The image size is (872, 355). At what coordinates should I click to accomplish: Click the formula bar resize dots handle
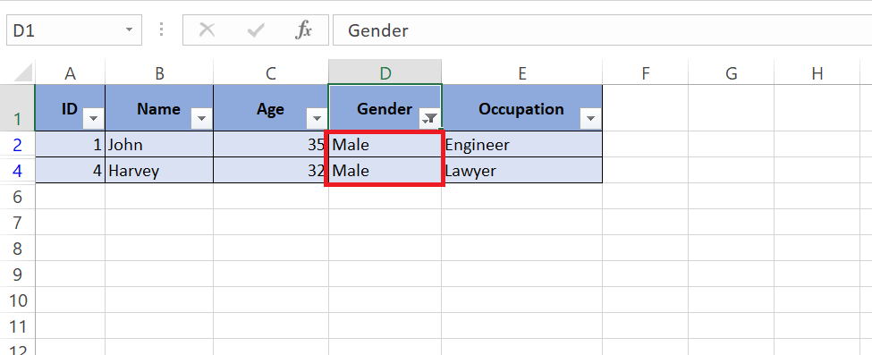pyautogui.click(x=162, y=30)
